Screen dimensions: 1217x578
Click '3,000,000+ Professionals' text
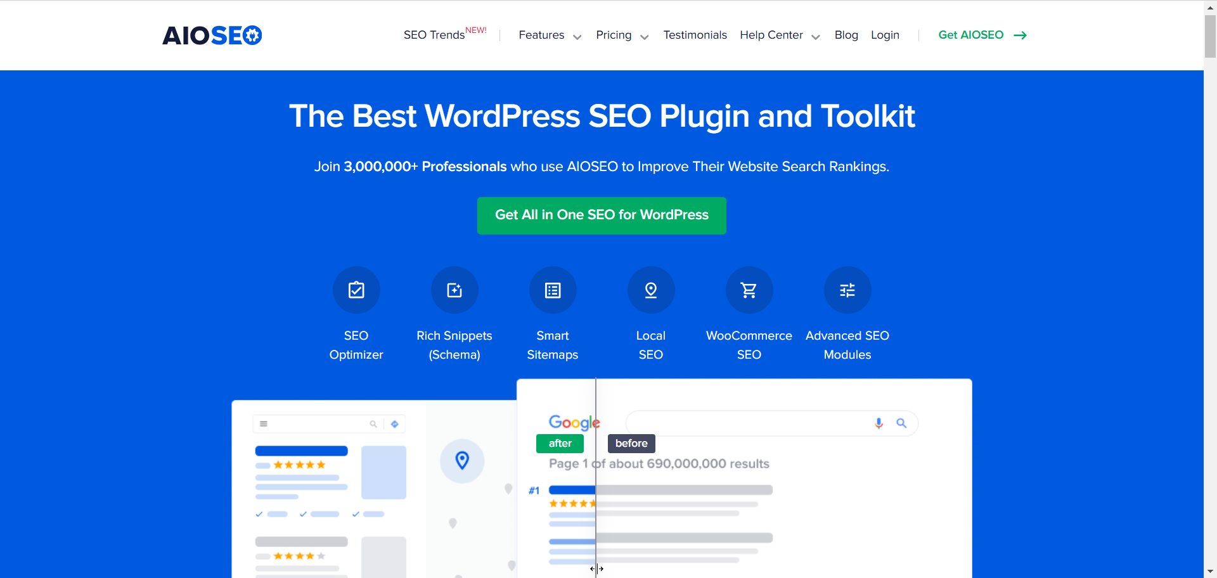pyautogui.click(x=425, y=167)
